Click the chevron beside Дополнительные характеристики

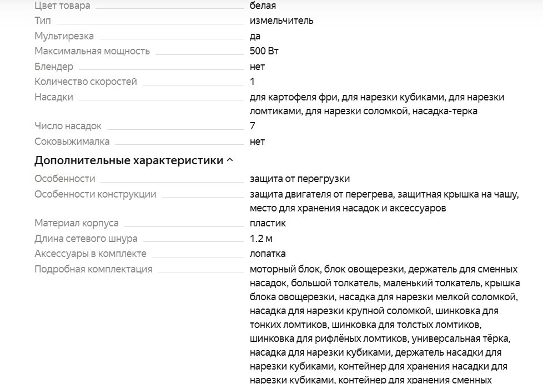pyautogui.click(x=230, y=161)
